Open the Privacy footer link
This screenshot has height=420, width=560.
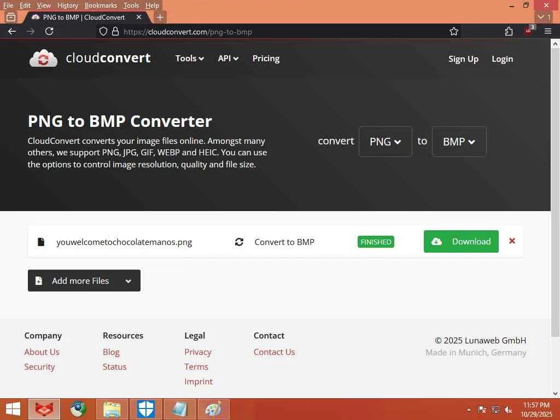pyautogui.click(x=198, y=352)
